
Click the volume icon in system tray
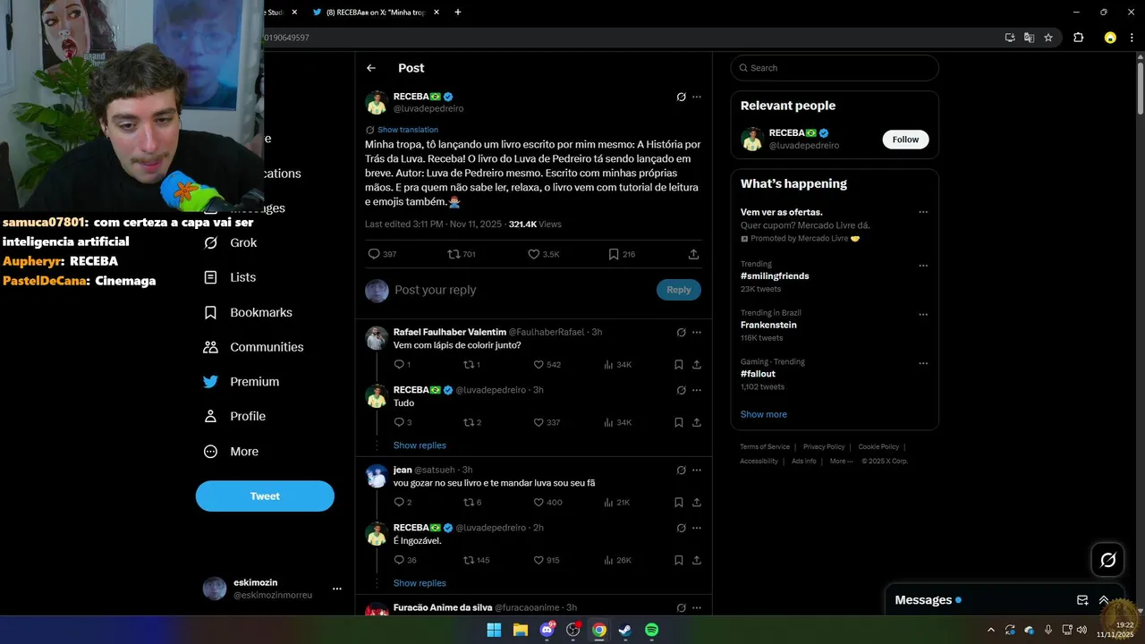[1081, 630]
